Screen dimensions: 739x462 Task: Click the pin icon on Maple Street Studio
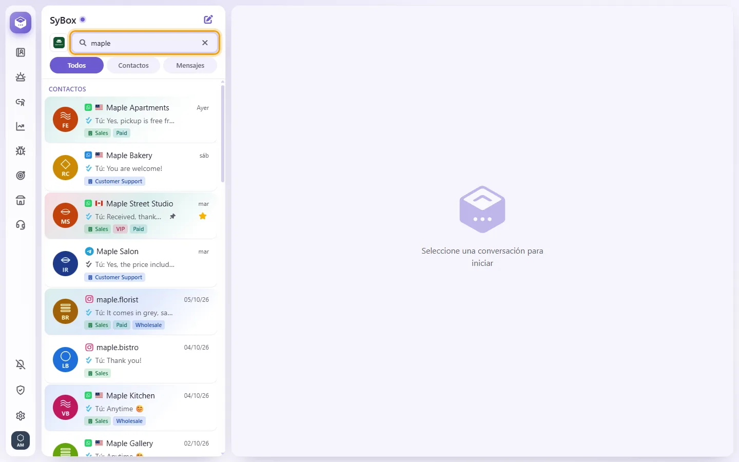click(x=172, y=217)
